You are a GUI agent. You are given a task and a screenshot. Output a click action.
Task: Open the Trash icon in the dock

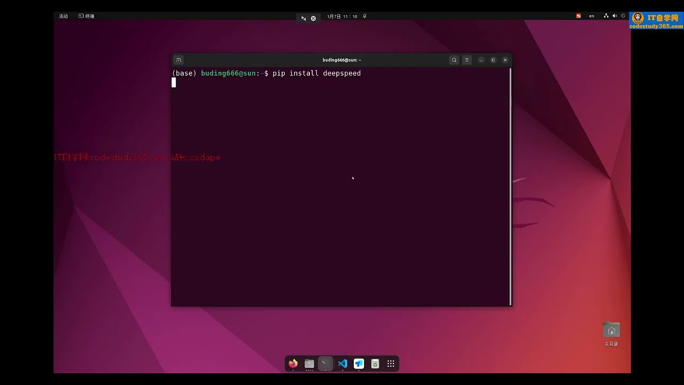coord(375,364)
